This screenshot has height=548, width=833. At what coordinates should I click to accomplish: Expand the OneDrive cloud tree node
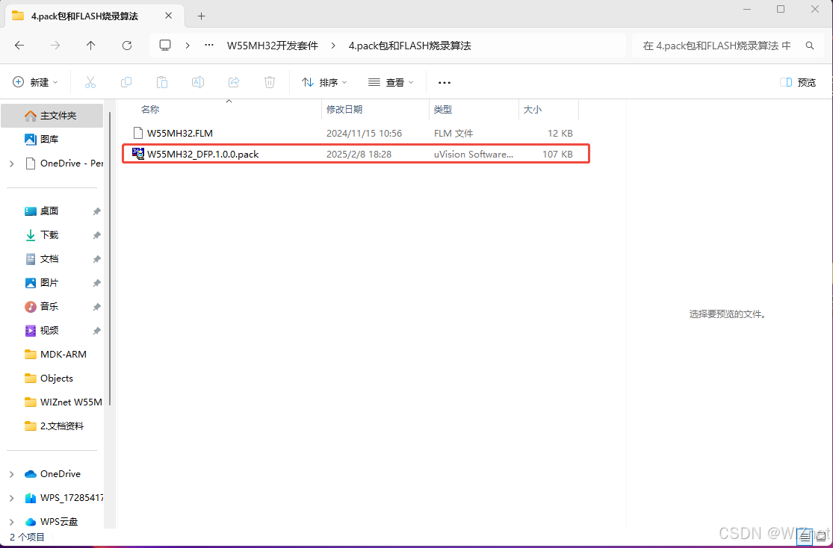click(x=12, y=474)
